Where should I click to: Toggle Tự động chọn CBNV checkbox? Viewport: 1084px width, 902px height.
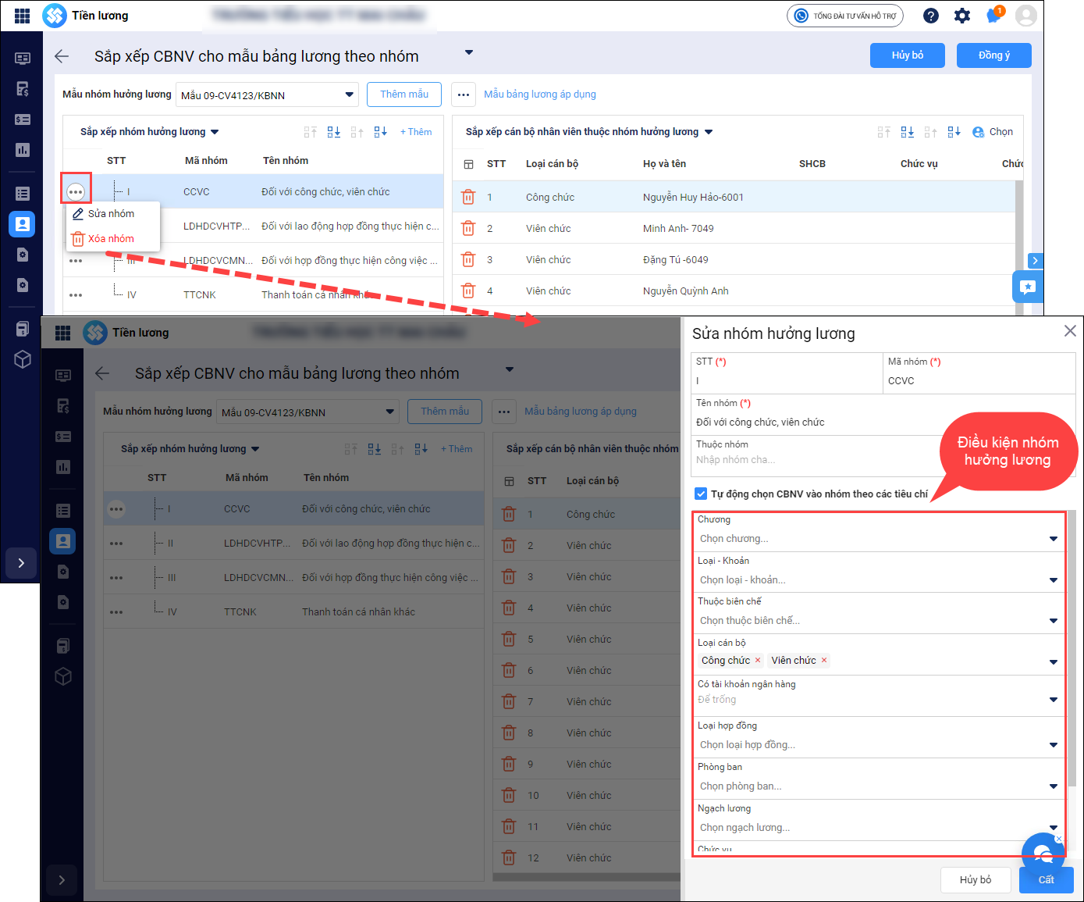pyautogui.click(x=701, y=494)
